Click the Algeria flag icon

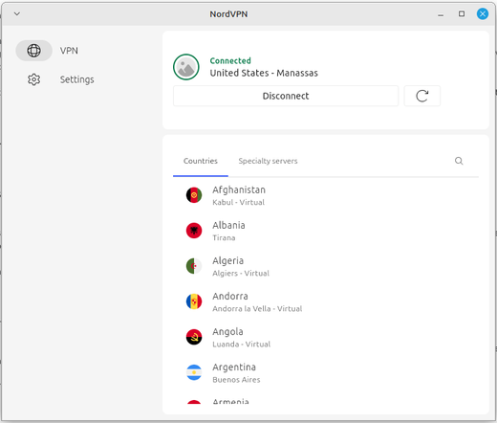tap(194, 266)
